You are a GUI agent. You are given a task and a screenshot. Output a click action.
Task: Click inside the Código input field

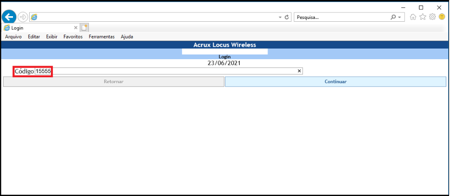[169, 71]
